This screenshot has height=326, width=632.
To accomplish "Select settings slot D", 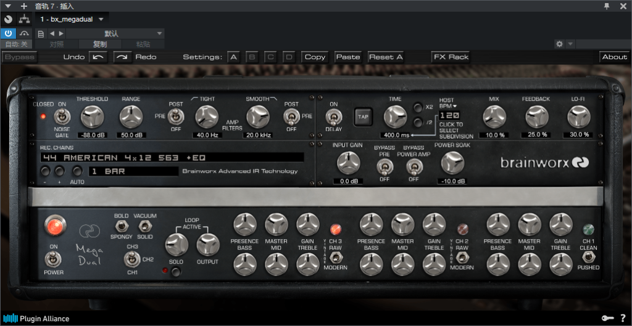I will pos(289,57).
